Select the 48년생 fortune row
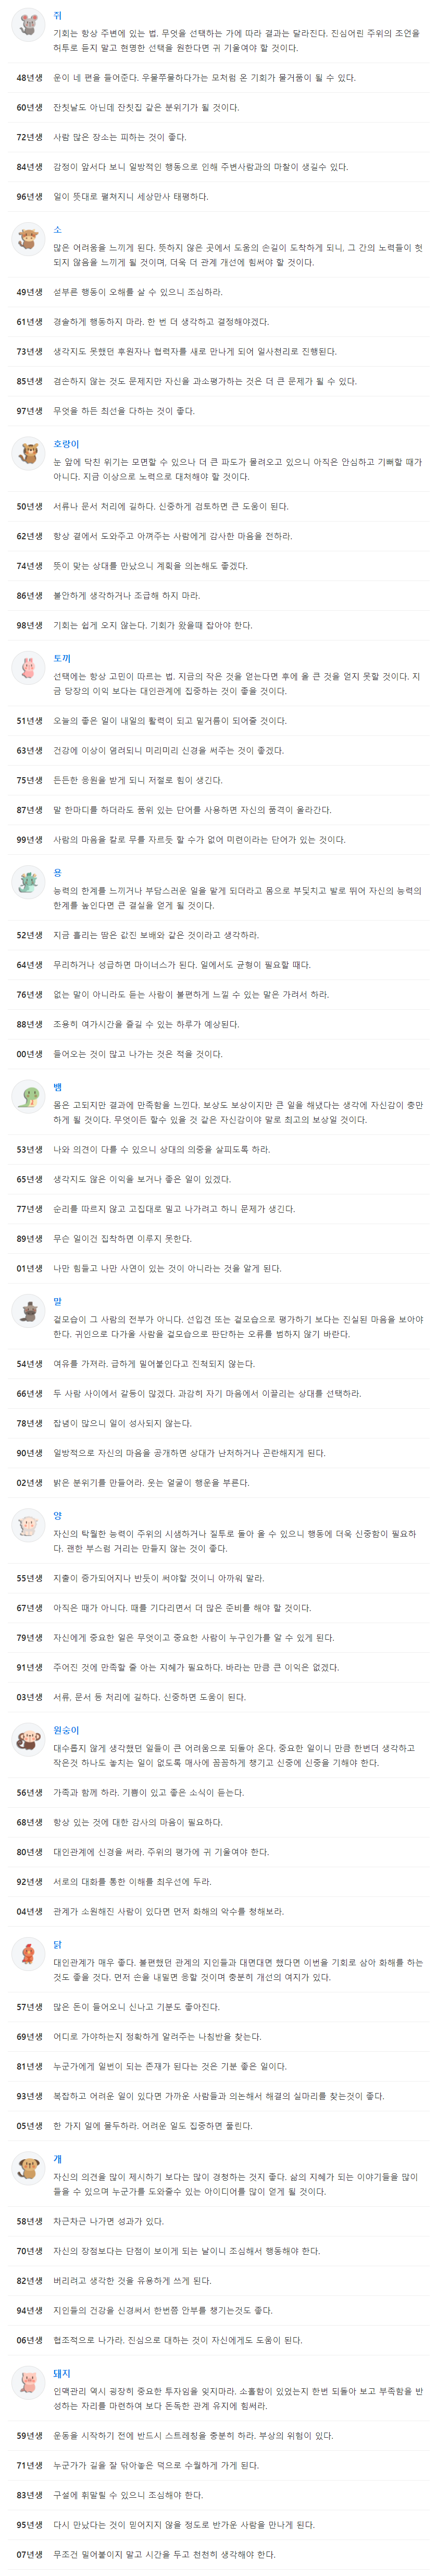The image size is (437, 2576). (219, 78)
